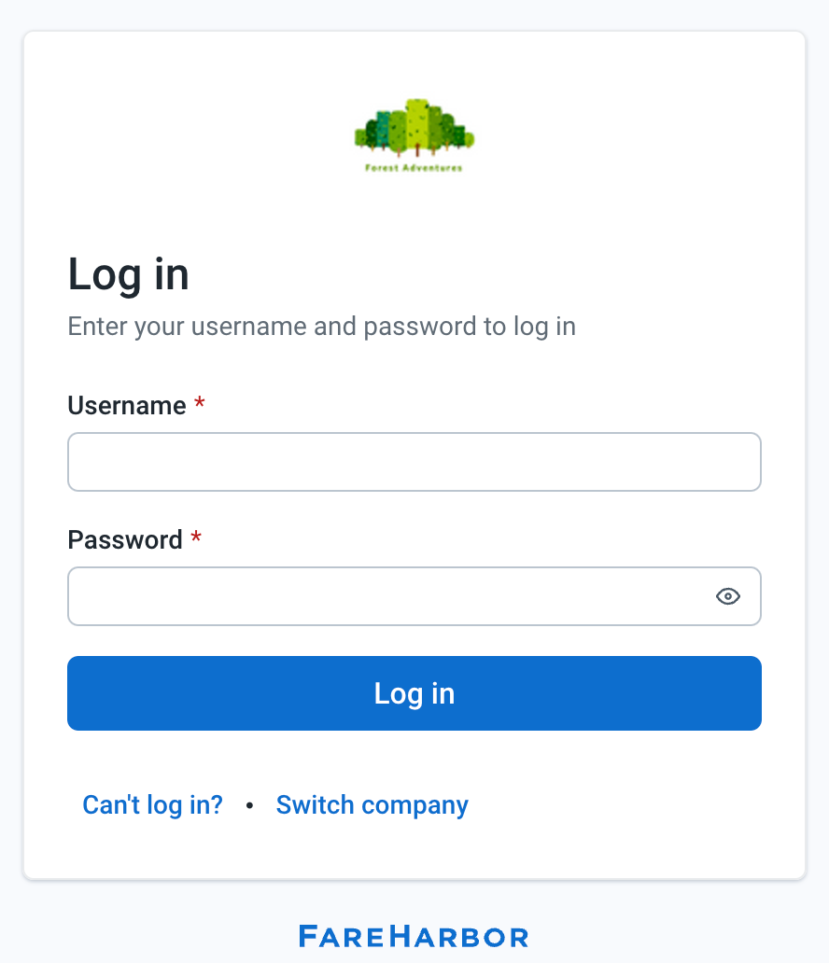Viewport: 829px width, 963px height.
Task: Open the Can't log in? link
Action: (x=152, y=804)
